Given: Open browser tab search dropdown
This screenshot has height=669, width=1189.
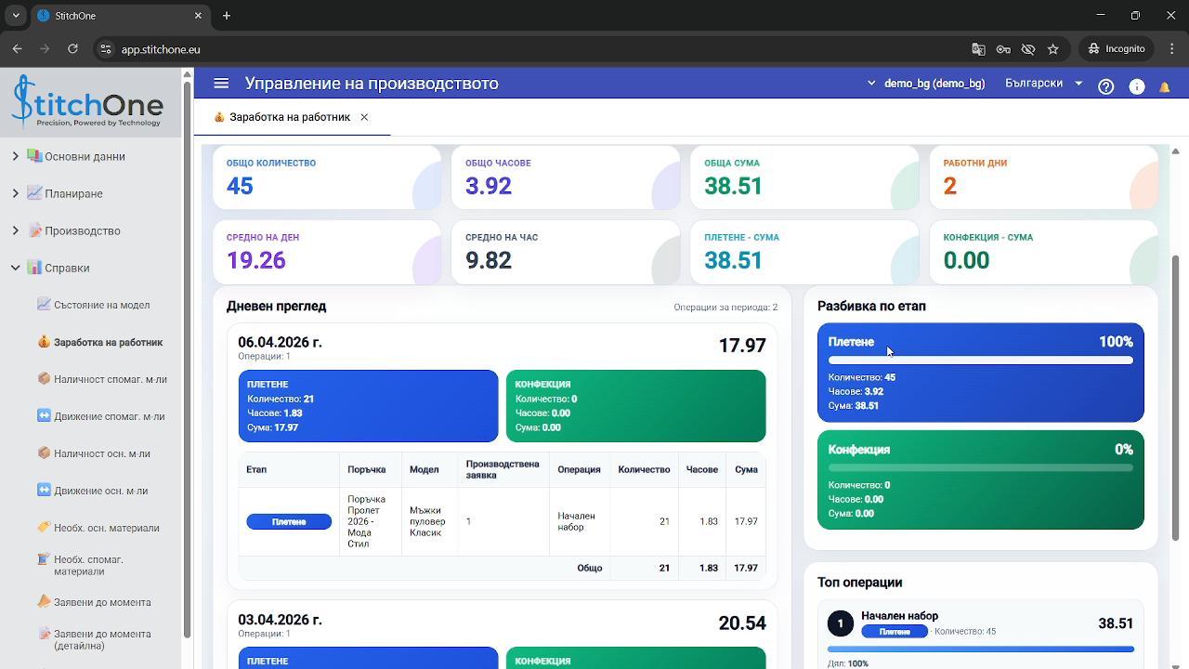Looking at the screenshot, I should pyautogui.click(x=16, y=16).
